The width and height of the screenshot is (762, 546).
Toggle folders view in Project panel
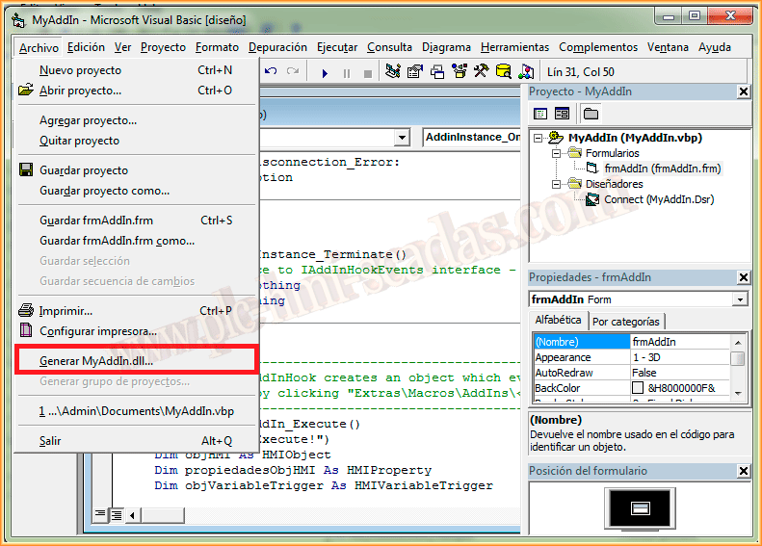591,114
